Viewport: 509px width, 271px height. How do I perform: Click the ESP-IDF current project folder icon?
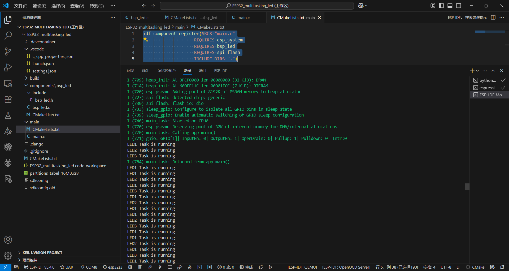tap(16, 267)
